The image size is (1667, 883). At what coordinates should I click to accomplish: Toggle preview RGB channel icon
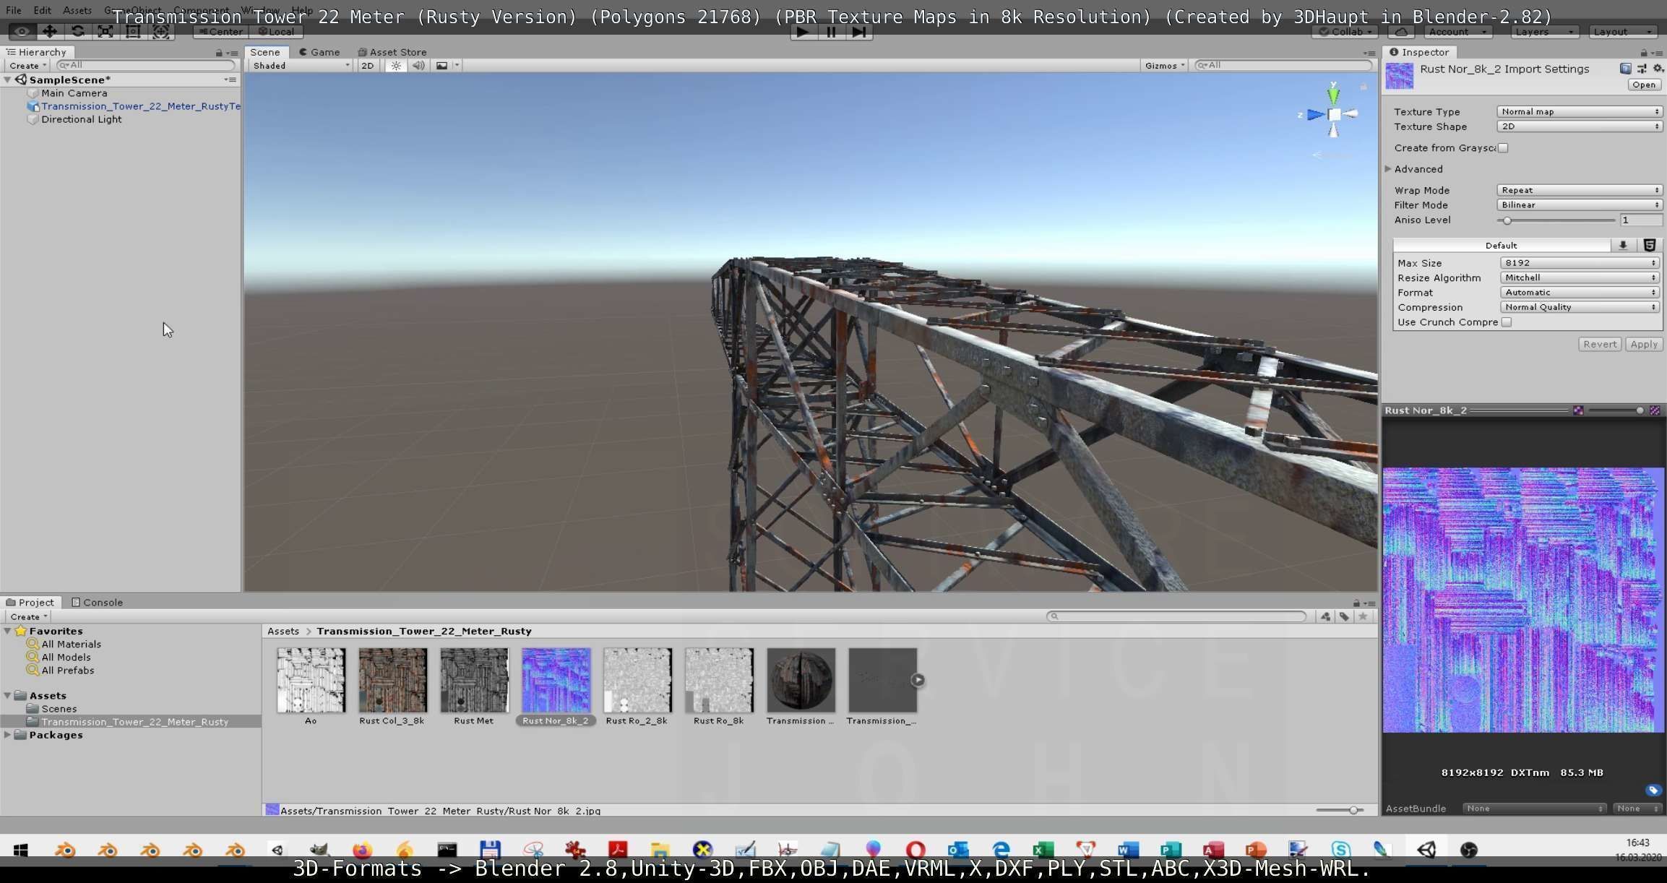1578,410
